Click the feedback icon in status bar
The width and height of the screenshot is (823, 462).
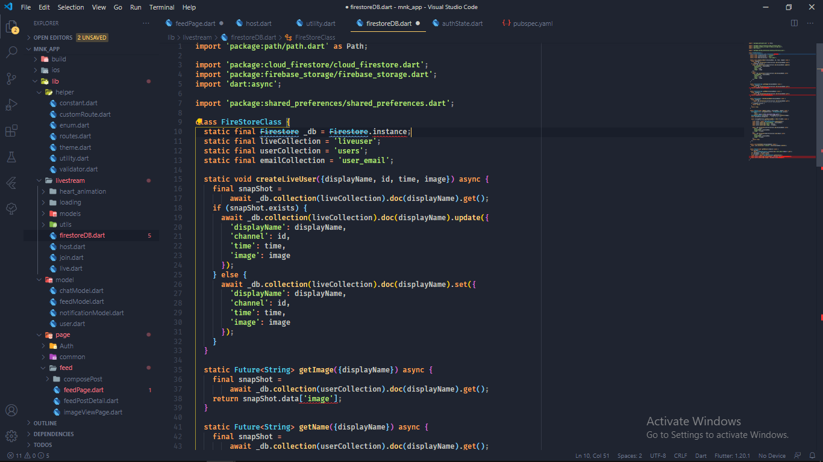[798, 455]
